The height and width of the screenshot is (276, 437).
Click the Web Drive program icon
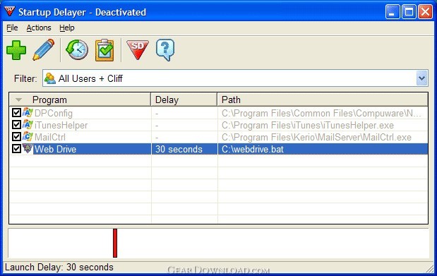tap(28, 149)
